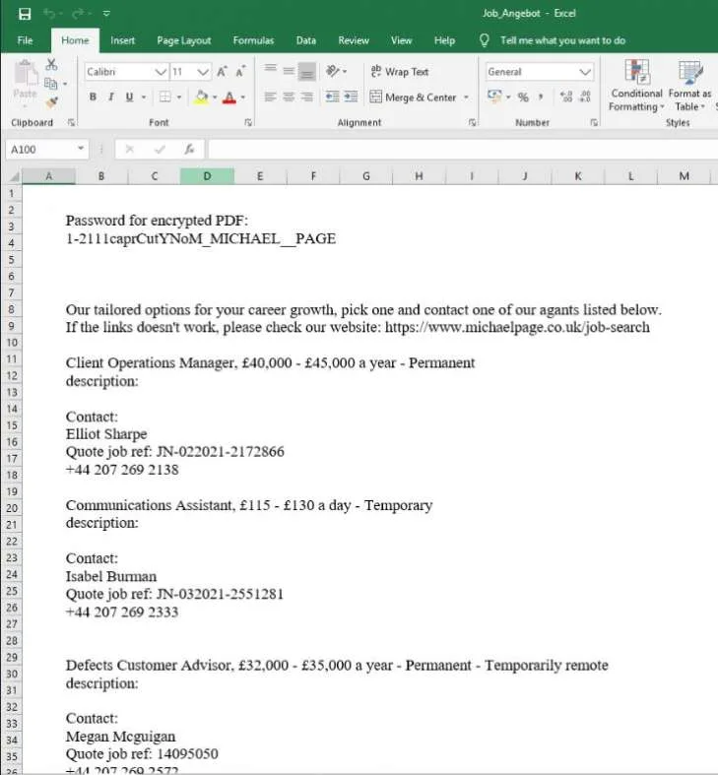The height and width of the screenshot is (775, 718).
Task: Toggle Italic formatting
Action: pos(110,97)
